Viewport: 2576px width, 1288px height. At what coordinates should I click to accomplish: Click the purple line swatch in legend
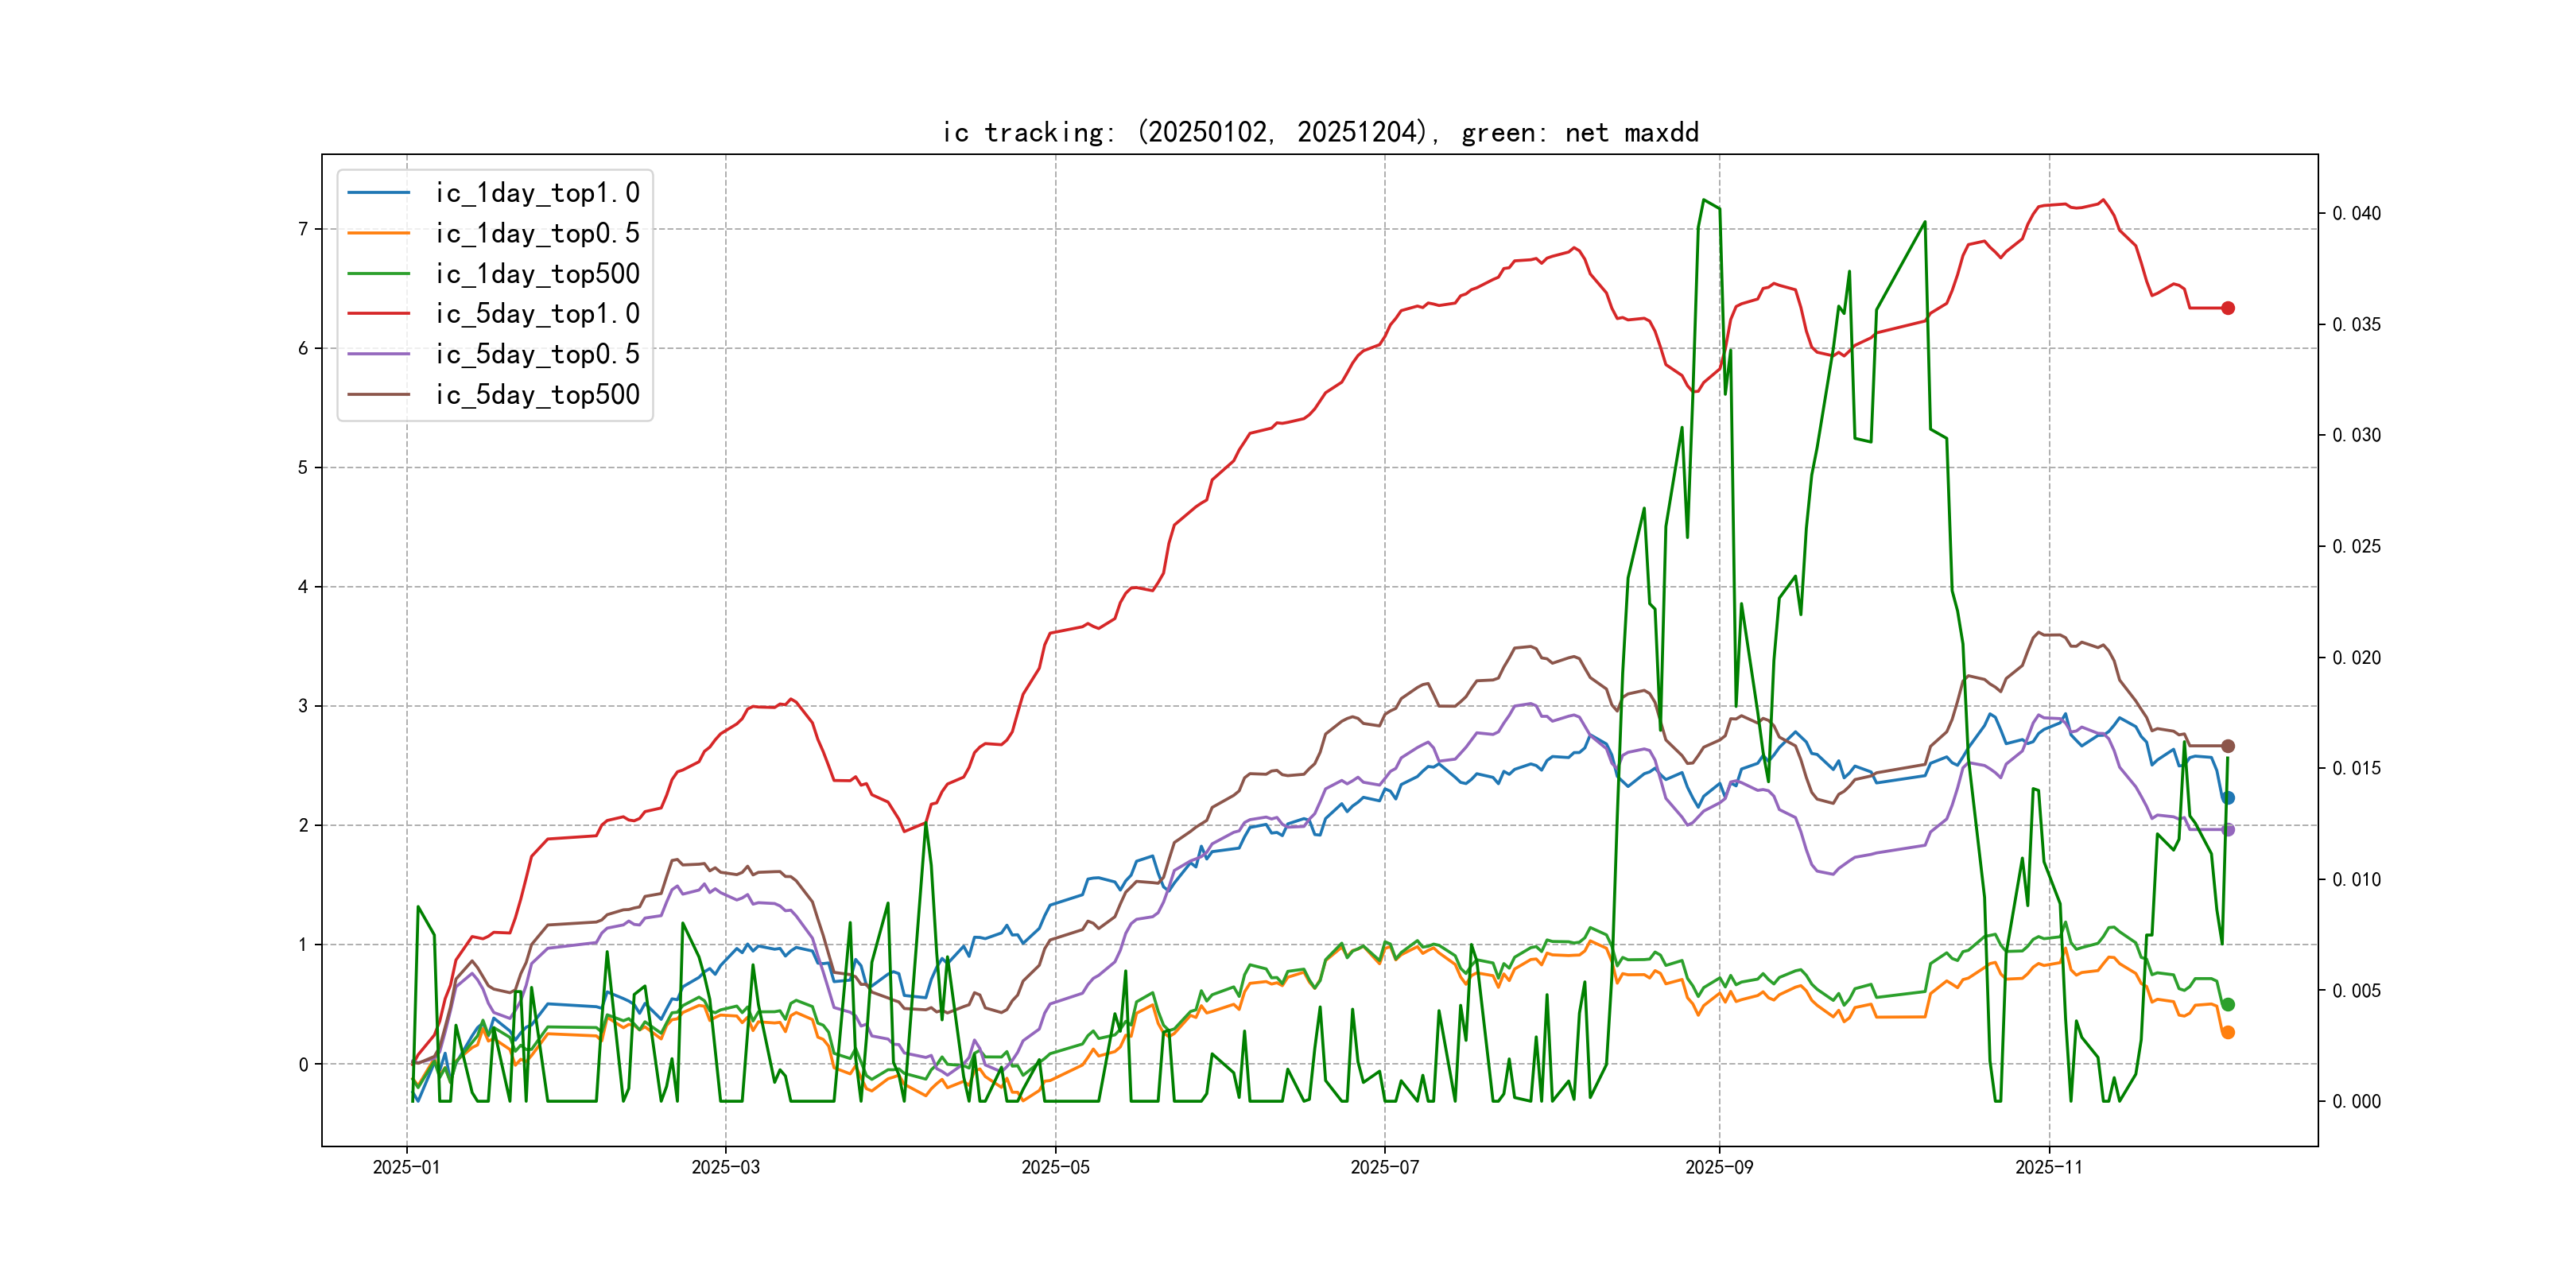pos(378,354)
